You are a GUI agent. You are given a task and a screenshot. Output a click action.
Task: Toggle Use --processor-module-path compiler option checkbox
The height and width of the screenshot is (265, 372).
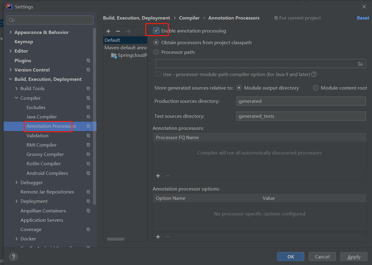tap(158, 74)
